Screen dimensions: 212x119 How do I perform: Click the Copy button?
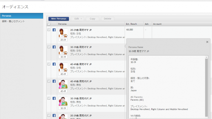92,19
